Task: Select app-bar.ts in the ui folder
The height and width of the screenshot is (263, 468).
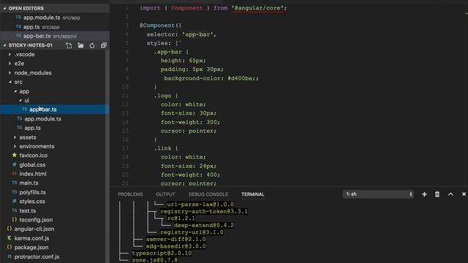Action: point(55,110)
